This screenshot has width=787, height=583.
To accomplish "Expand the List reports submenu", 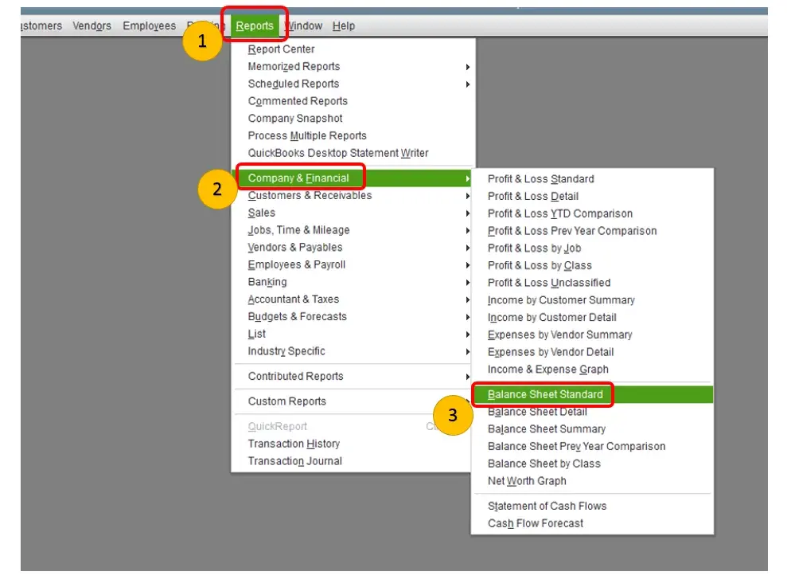I will [353, 334].
